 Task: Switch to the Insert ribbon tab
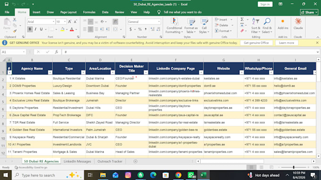pos(36,12)
